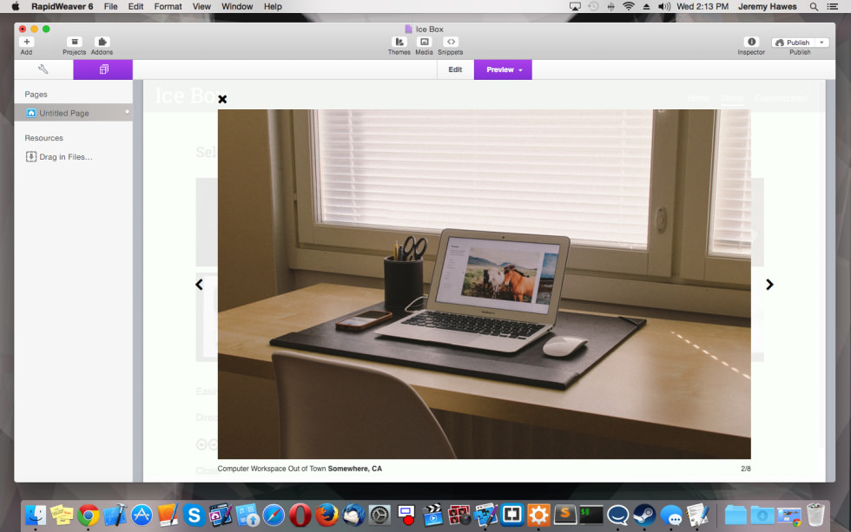Launch Safari from the dock
Image resolution: width=851 pixels, height=532 pixels.
click(x=274, y=515)
